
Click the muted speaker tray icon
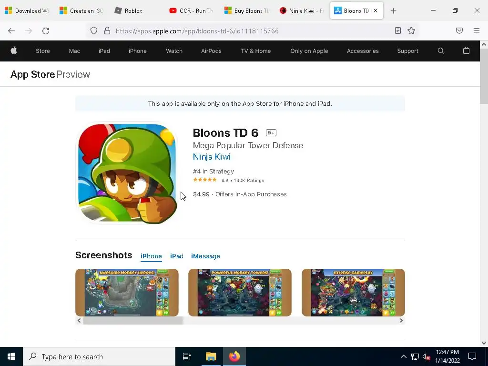coord(426,356)
